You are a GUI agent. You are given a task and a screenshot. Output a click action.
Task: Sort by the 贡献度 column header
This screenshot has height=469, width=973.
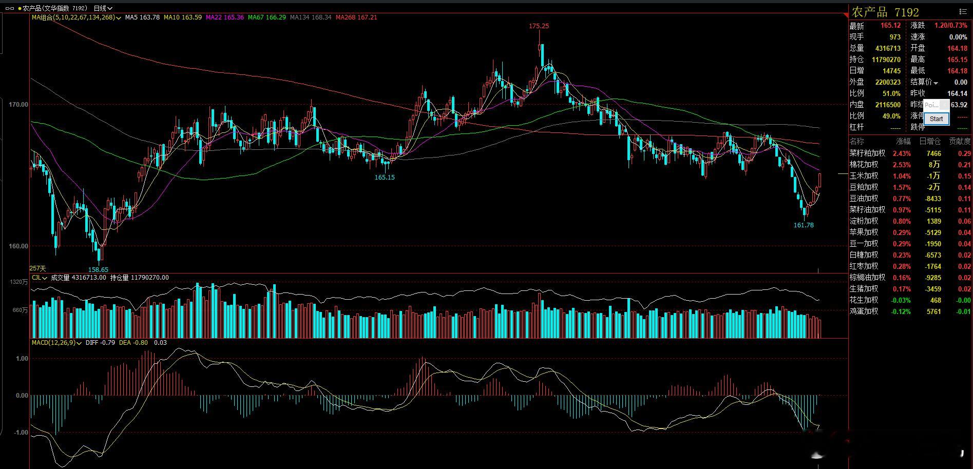pyautogui.click(x=960, y=141)
